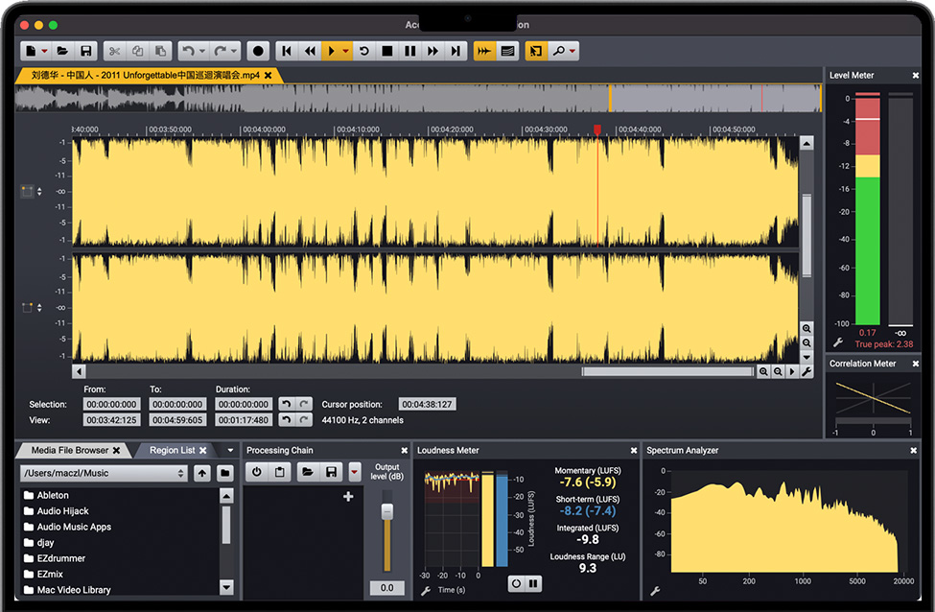Toggle the Processing Chain power bypass button

(256, 472)
